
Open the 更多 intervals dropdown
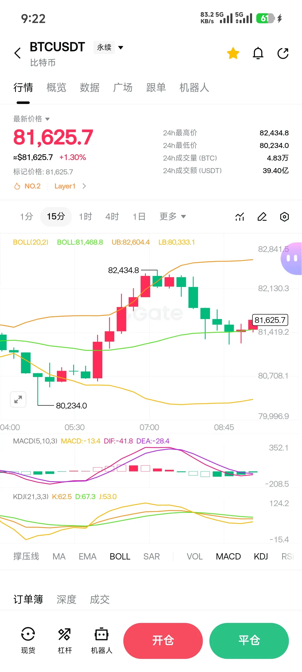tap(173, 216)
